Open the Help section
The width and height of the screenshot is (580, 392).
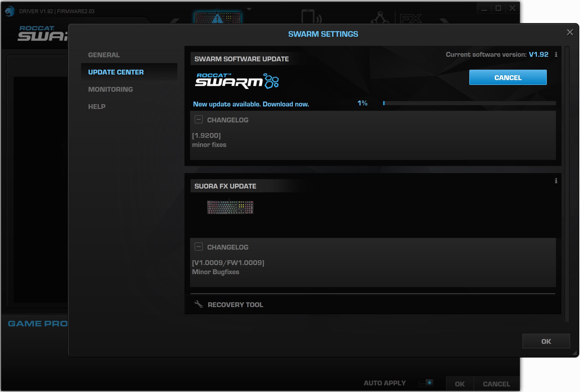coord(97,107)
